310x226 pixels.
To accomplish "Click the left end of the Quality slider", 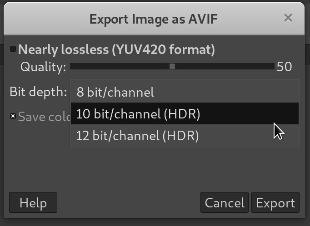I will click(x=72, y=67).
